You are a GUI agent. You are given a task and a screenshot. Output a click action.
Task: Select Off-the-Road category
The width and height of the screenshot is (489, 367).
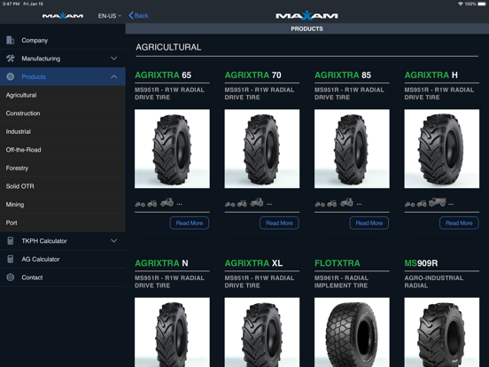(63, 150)
